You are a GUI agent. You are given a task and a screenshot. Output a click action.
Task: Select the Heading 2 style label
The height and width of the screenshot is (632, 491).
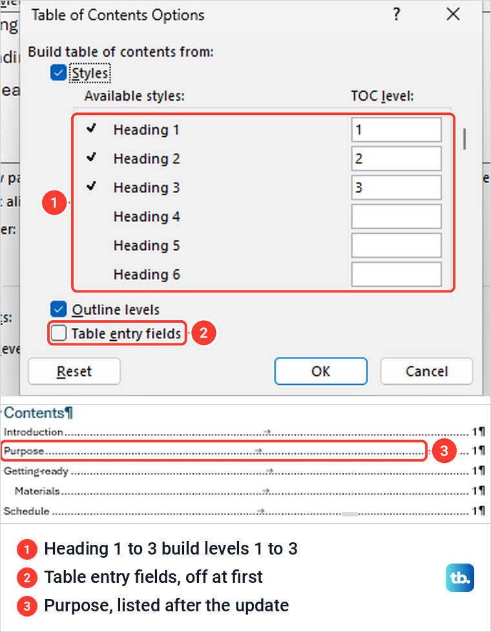click(147, 159)
